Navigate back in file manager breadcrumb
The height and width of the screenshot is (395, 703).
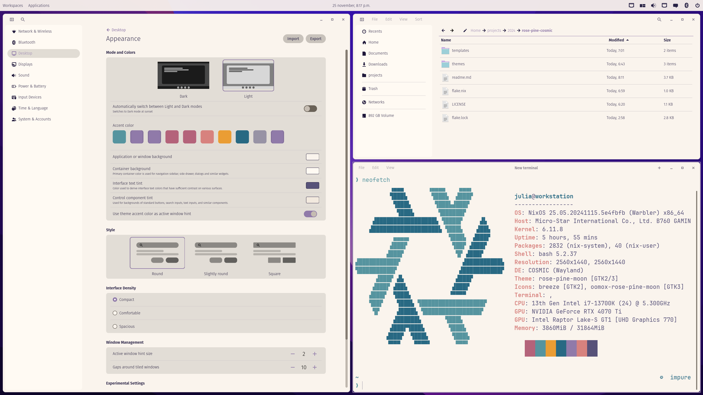tap(443, 30)
